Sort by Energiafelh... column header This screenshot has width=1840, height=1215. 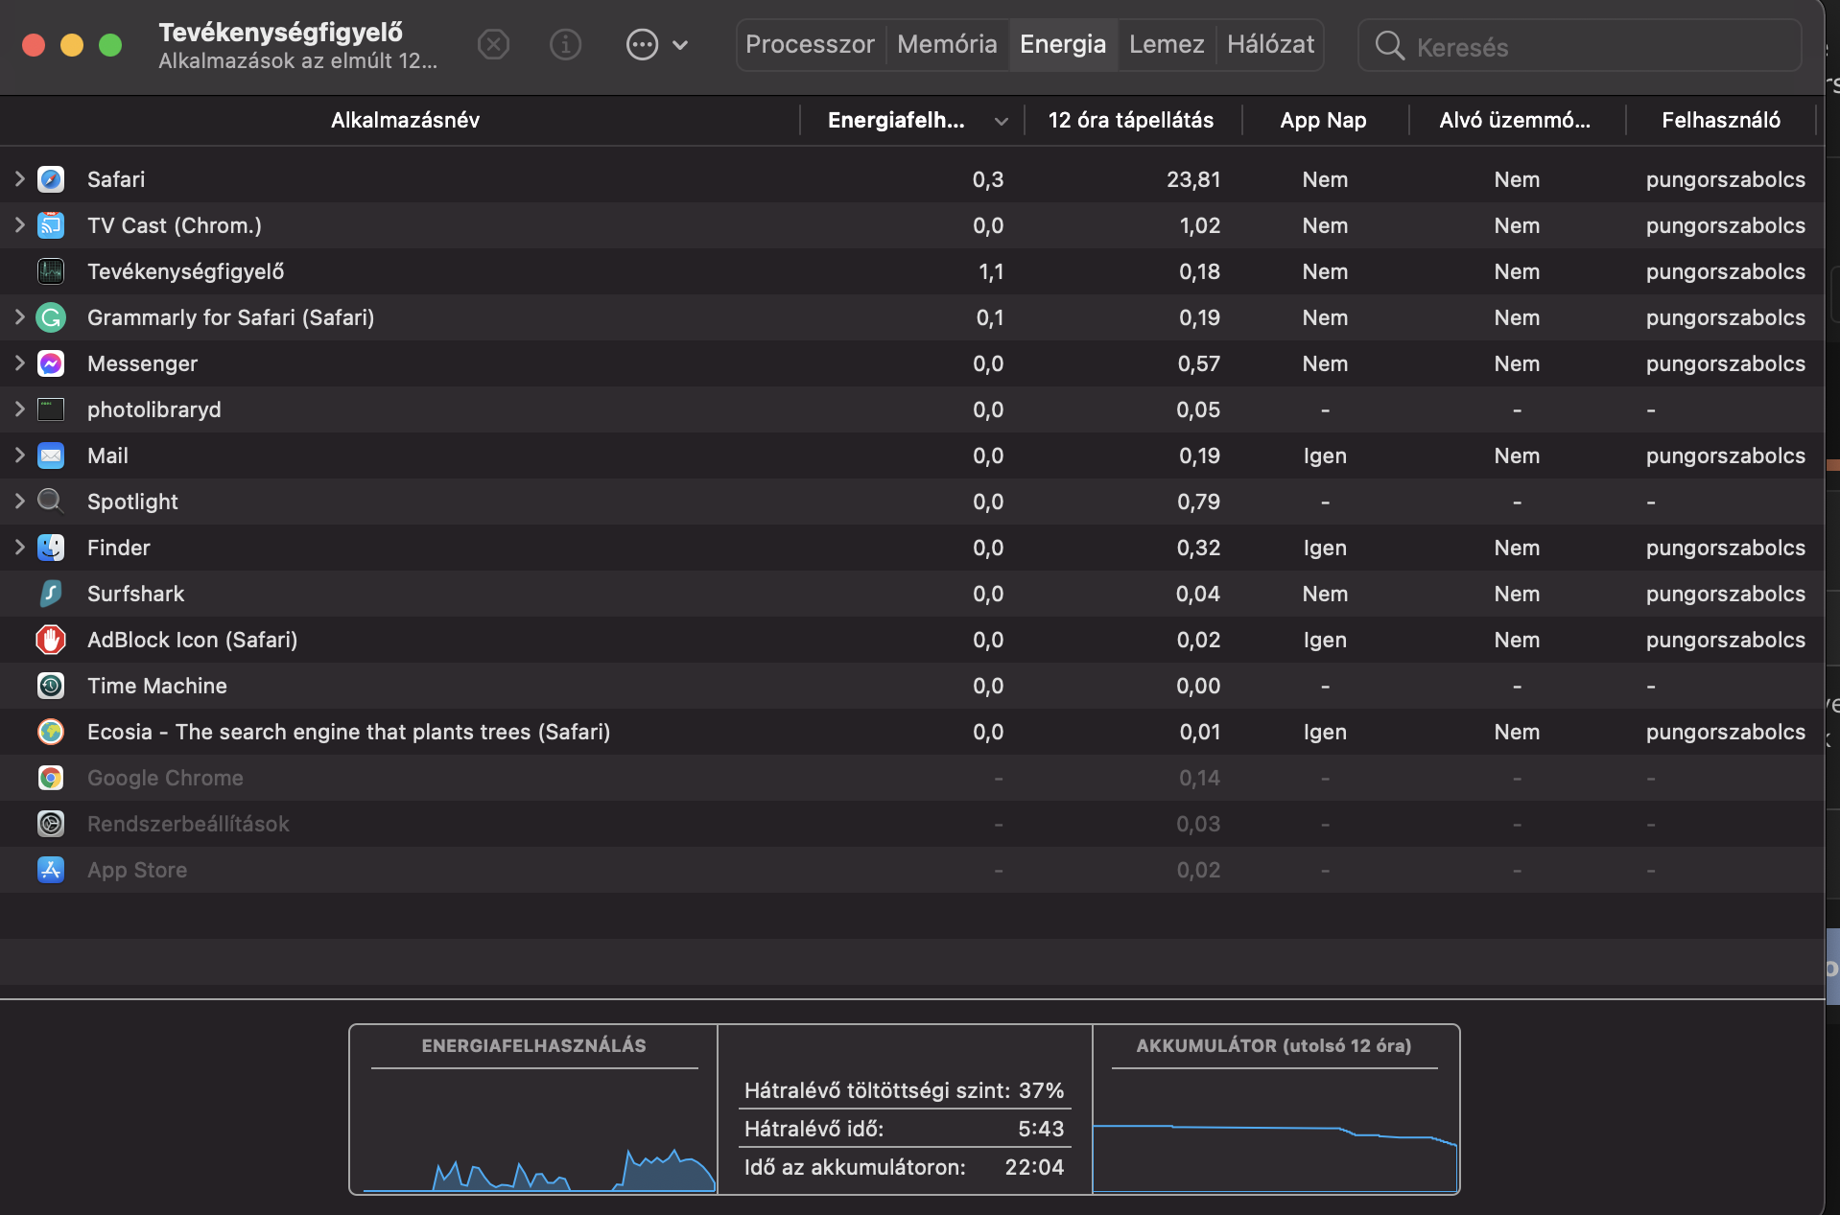pos(896,120)
